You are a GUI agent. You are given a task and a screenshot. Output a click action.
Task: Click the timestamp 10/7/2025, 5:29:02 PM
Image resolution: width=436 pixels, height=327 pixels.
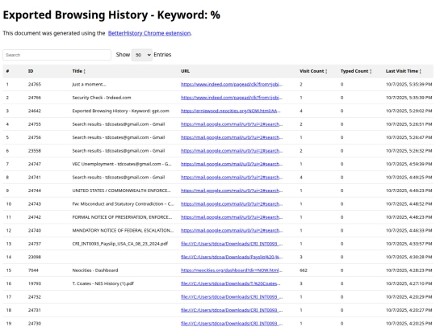click(x=409, y=111)
